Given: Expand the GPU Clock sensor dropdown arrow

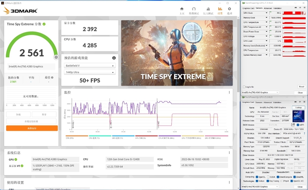Looking at the screenshot, I should coord(267,13).
